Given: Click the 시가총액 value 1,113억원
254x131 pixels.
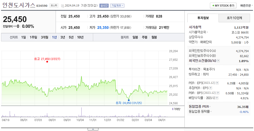Looking at the screenshot, I should pos(241,28).
